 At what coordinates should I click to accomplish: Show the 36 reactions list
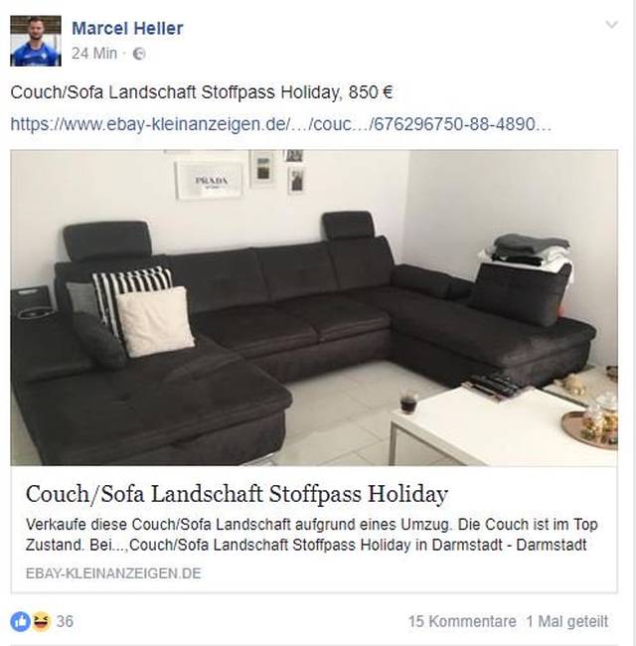(65, 622)
